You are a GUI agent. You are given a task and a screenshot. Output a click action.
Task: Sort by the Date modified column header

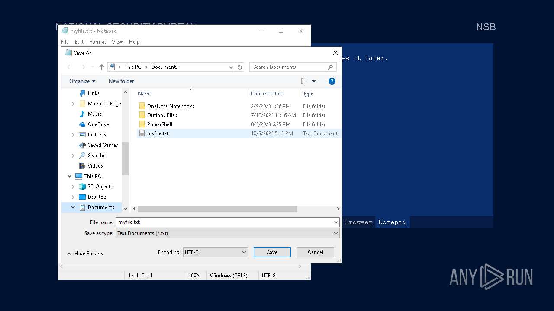click(x=267, y=94)
